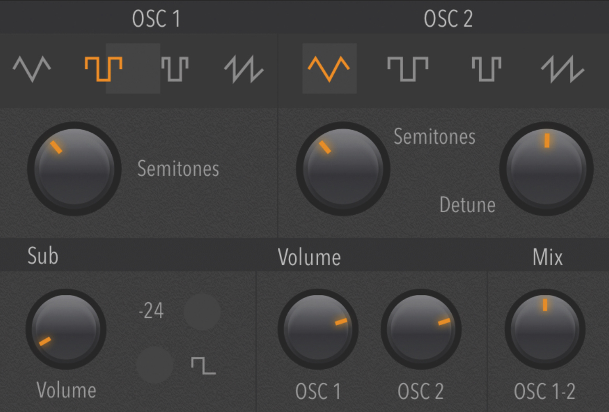Click the Sub Volume knob

coord(66,329)
